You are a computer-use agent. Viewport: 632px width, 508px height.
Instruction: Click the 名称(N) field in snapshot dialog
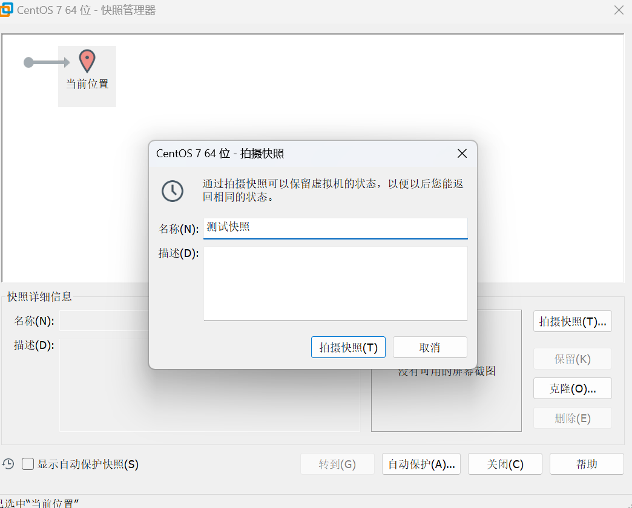click(335, 228)
